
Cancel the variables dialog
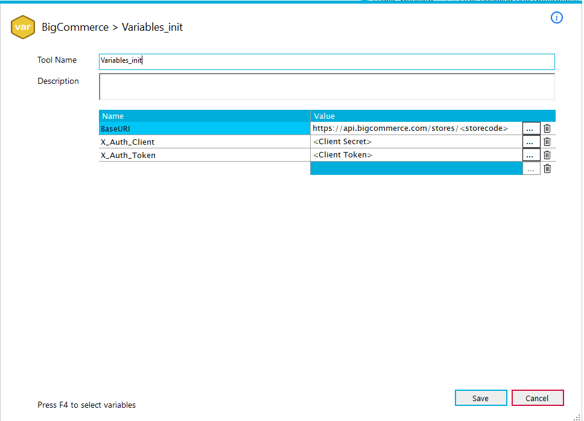(x=537, y=398)
